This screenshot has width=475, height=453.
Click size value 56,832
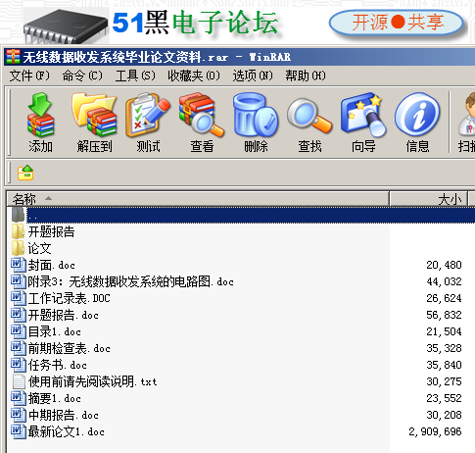(x=444, y=315)
